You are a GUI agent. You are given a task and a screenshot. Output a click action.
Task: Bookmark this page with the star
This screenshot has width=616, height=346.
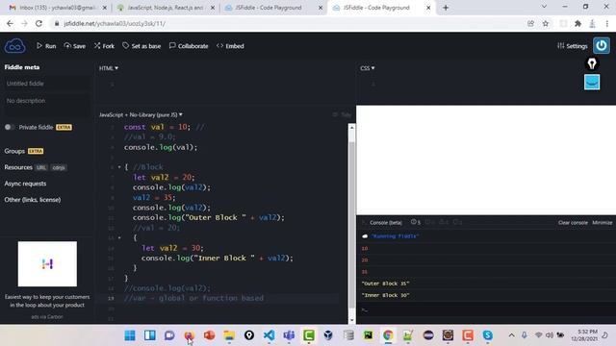pos(546,23)
